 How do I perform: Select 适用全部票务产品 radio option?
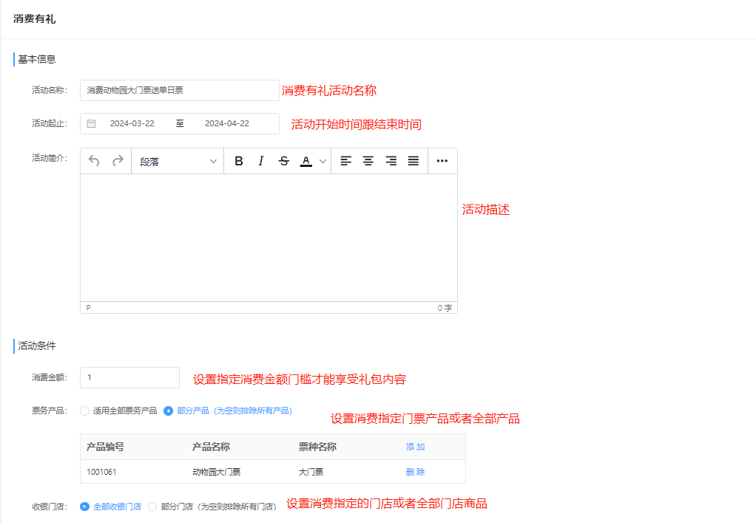[x=85, y=411]
